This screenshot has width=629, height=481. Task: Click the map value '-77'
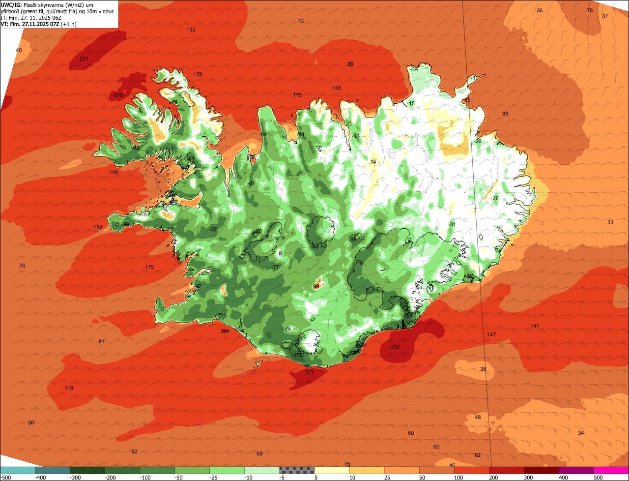[x=275, y=267]
